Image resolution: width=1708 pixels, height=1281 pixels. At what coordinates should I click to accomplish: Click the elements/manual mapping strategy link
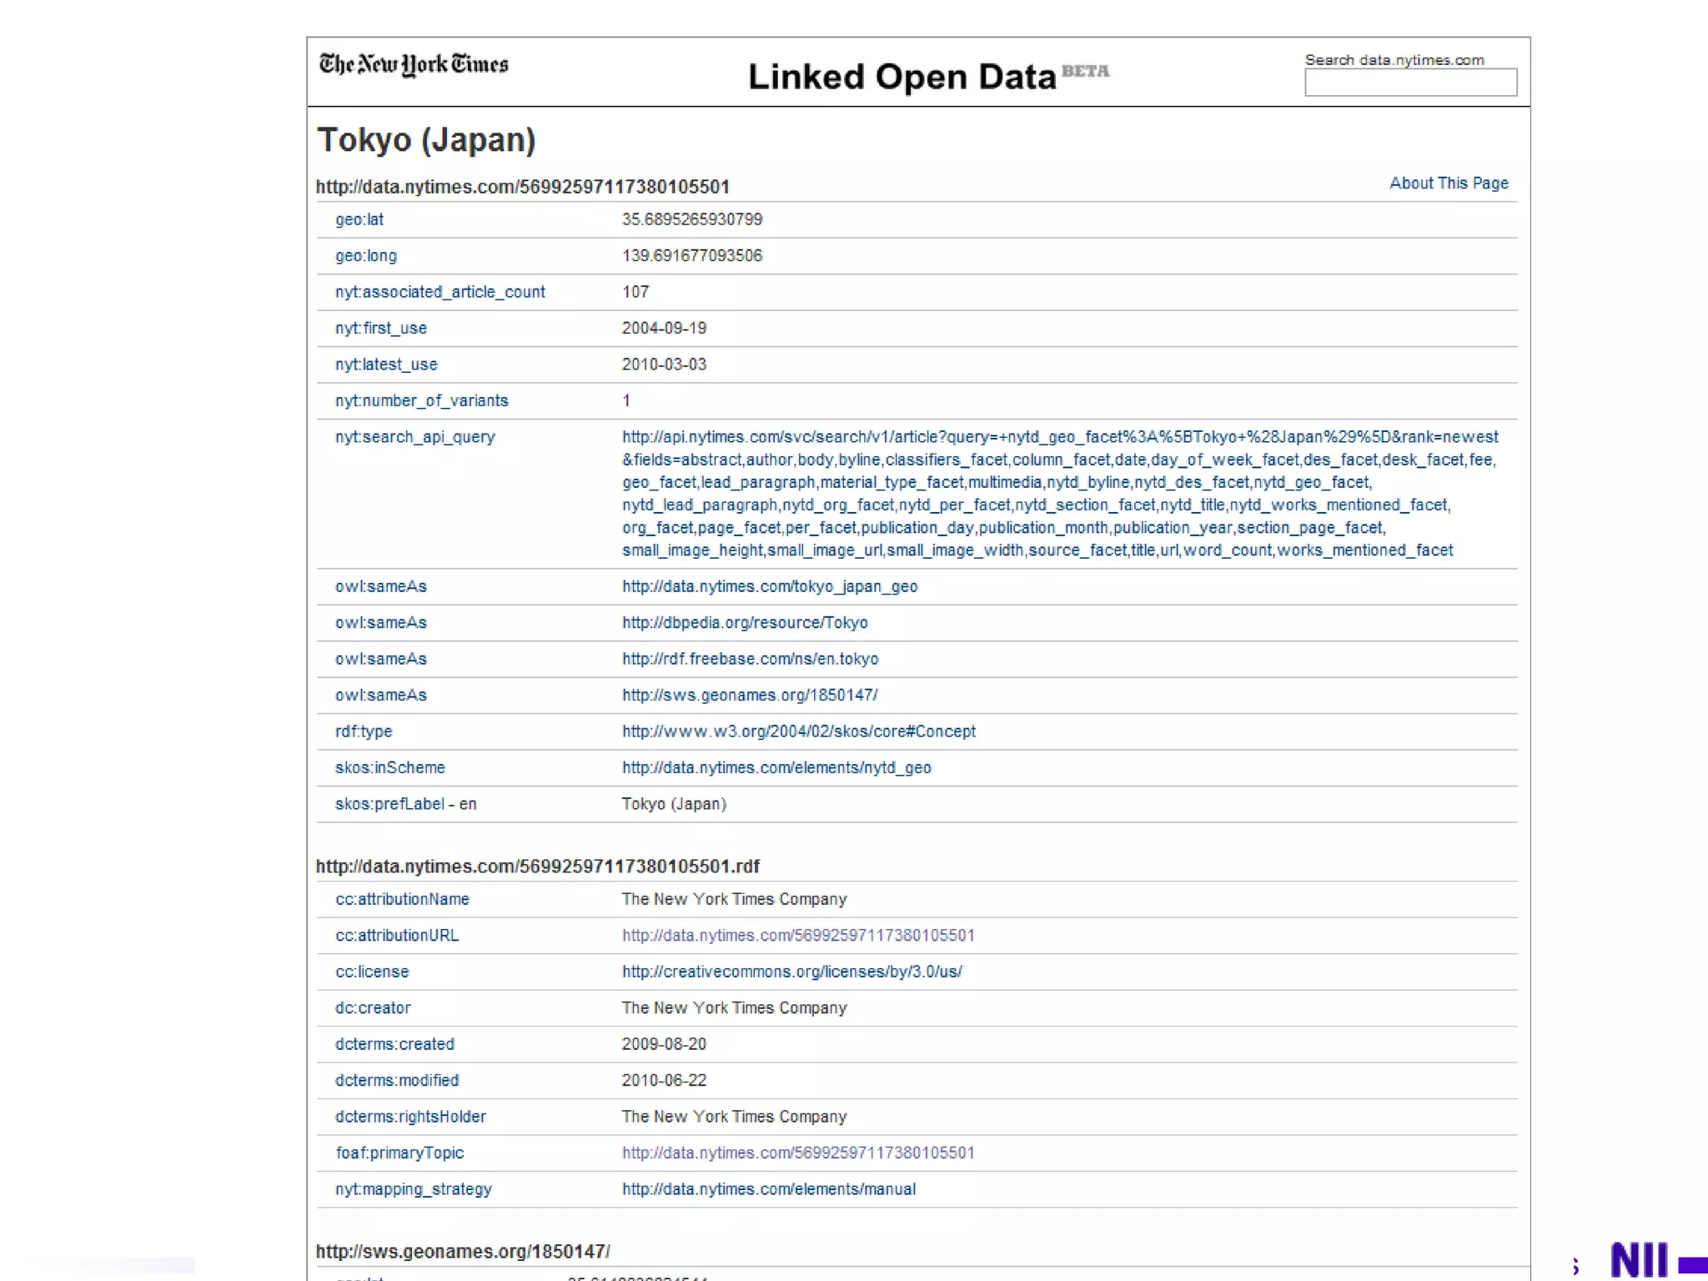(768, 1189)
